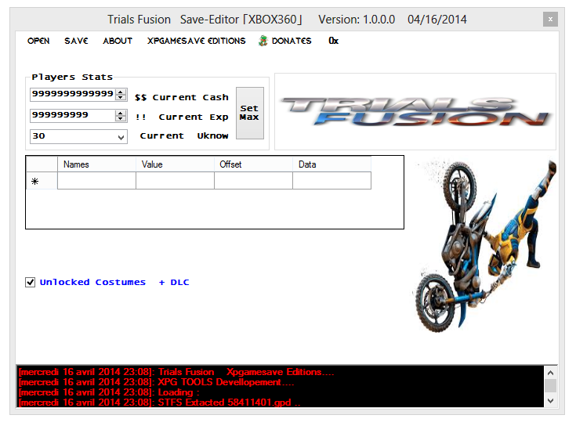Click the green Donates icon in menu bar
This screenshot has width=576, height=426.
click(263, 41)
